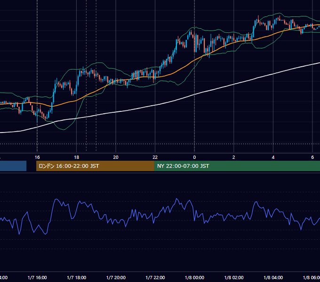Select the "1/8 04:00" date label
Image resolution: width=320 pixels, height=282 pixels.
point(273,277)
